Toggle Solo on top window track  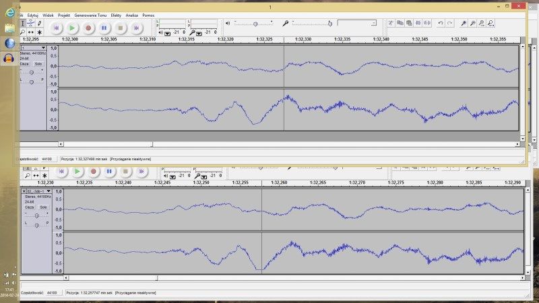pyautogui.click(x=38, y=64)
